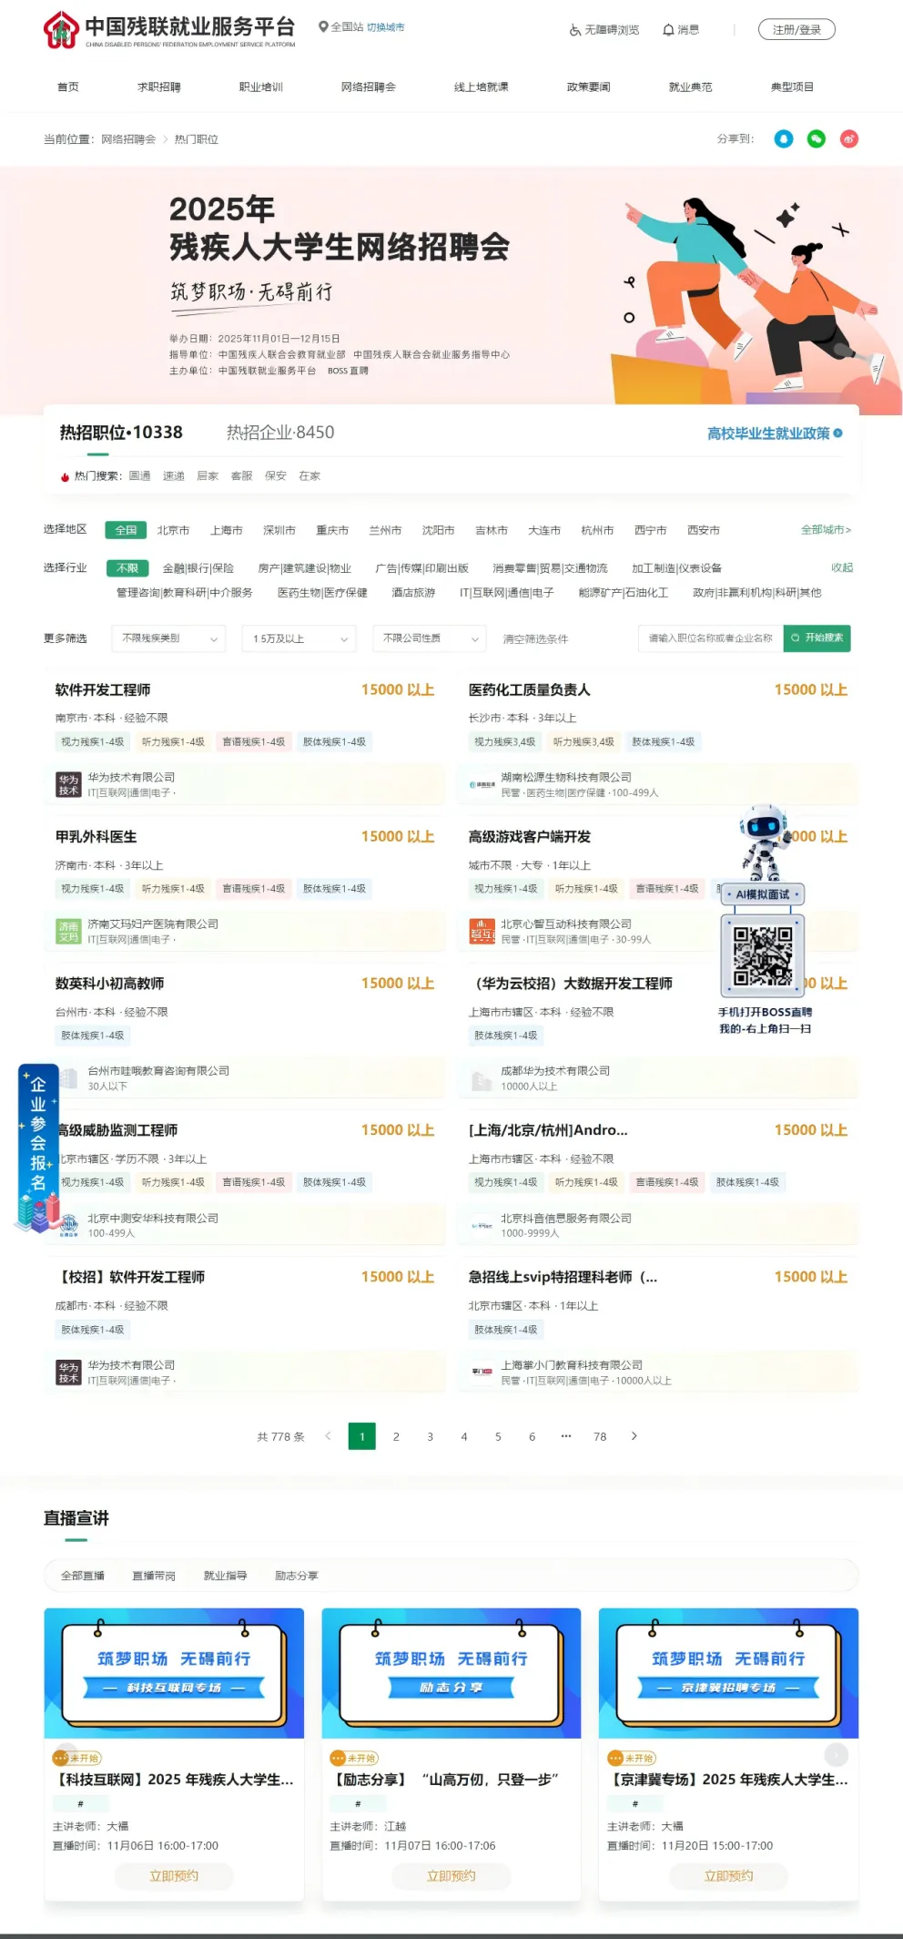Screen dimensions: 903x1939
Task: Select 北京市 region filter
Action: (173, 530)
